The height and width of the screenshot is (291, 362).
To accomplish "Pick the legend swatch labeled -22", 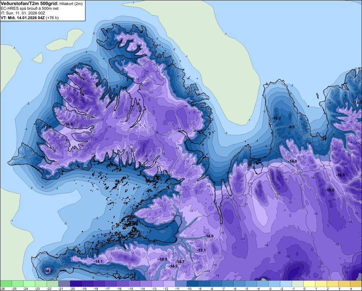I will [x=52, y=283].
